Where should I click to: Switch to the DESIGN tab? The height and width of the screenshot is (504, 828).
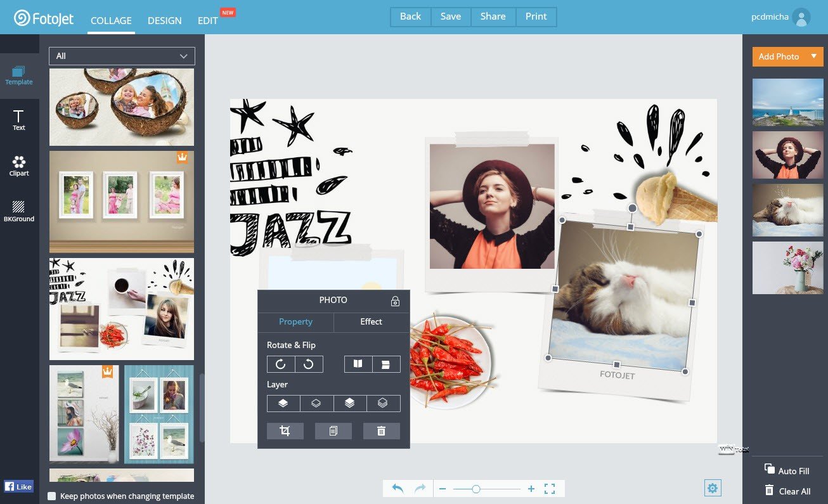pyautogui.click(x=165, y=20)
